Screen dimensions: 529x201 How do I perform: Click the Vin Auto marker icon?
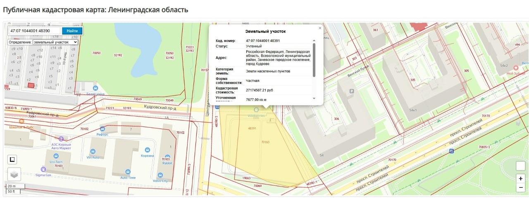pyautogui.click(x=93, y=151)
